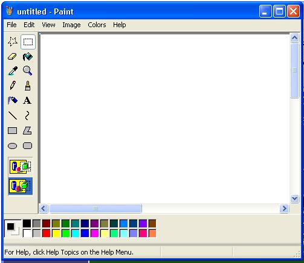The height and width of the screenshot is (263, 304).
Task: Choose the Airbrush spray can tool
Action: tap(13, 100)
